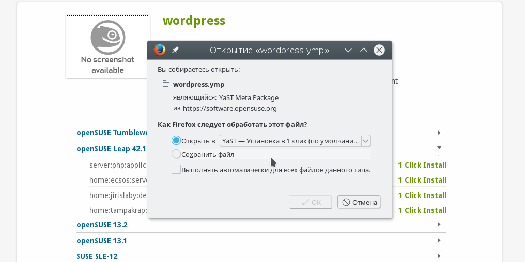This screenshot has height=262, width=525.
Task: Toggle the pin icon in dialog titlebar
Action: (175, 50)
